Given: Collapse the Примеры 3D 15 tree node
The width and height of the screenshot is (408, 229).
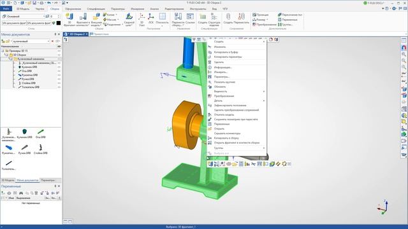Looking at the screenshot, I should [x=3, y=51].
